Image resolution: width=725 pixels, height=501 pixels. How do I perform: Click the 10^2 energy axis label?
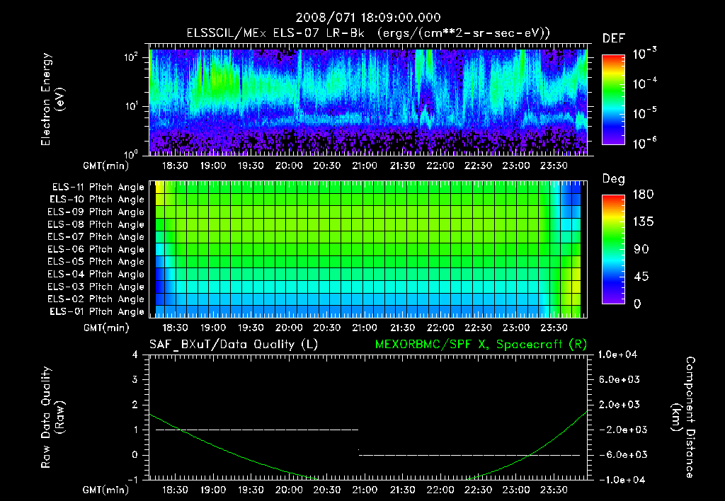point(131,57)
